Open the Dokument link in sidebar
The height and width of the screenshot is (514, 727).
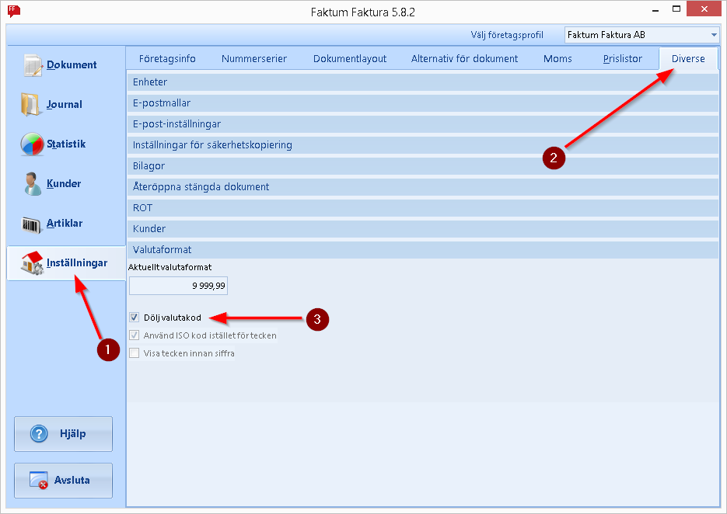[x=72, y=64]
